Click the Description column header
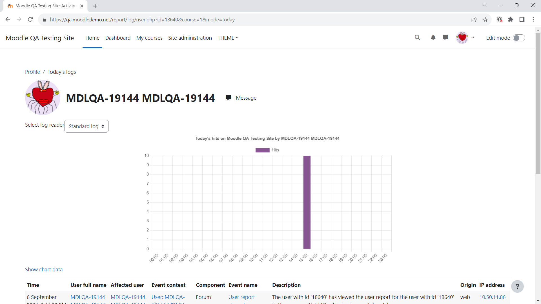541x304 pixels. 286,285
